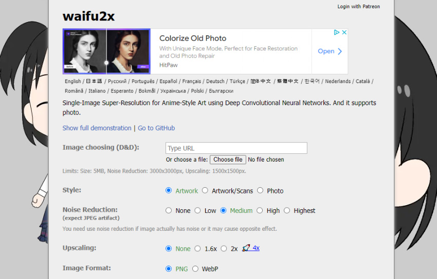Switch language to 繁體中文
The image size is (437, 279).
click(288, 81)
